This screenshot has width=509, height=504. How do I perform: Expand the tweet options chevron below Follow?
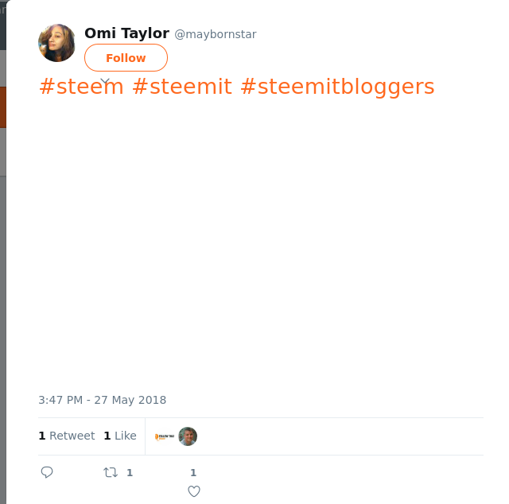(x=105, y=80)
